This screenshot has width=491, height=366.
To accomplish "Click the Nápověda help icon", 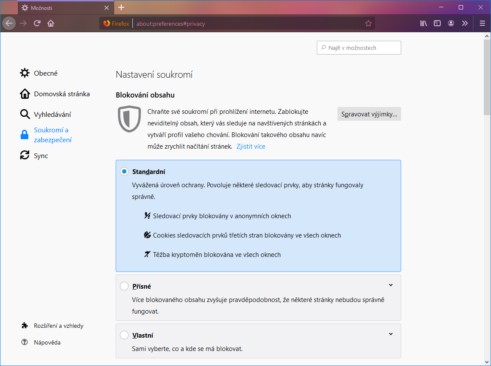I will (x=25, y=342).
